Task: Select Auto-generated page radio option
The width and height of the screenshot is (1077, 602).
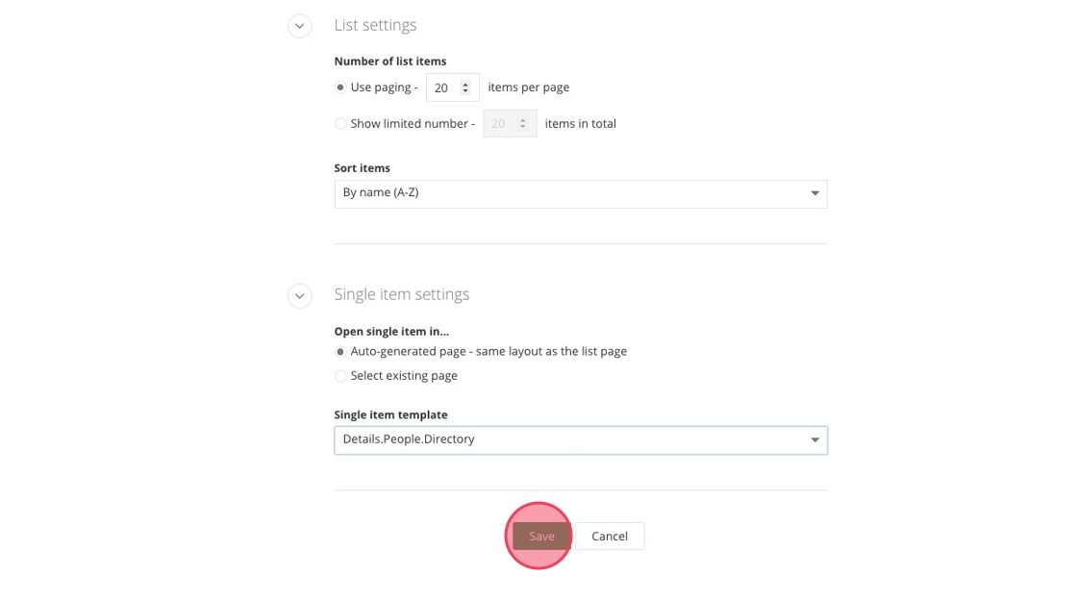Action: coord(340,352)
